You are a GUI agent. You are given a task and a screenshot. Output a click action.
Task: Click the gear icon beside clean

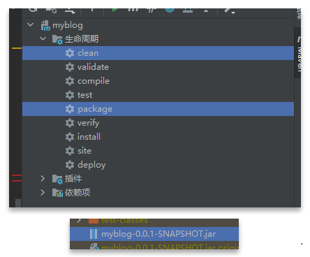[x=70, y=53]
